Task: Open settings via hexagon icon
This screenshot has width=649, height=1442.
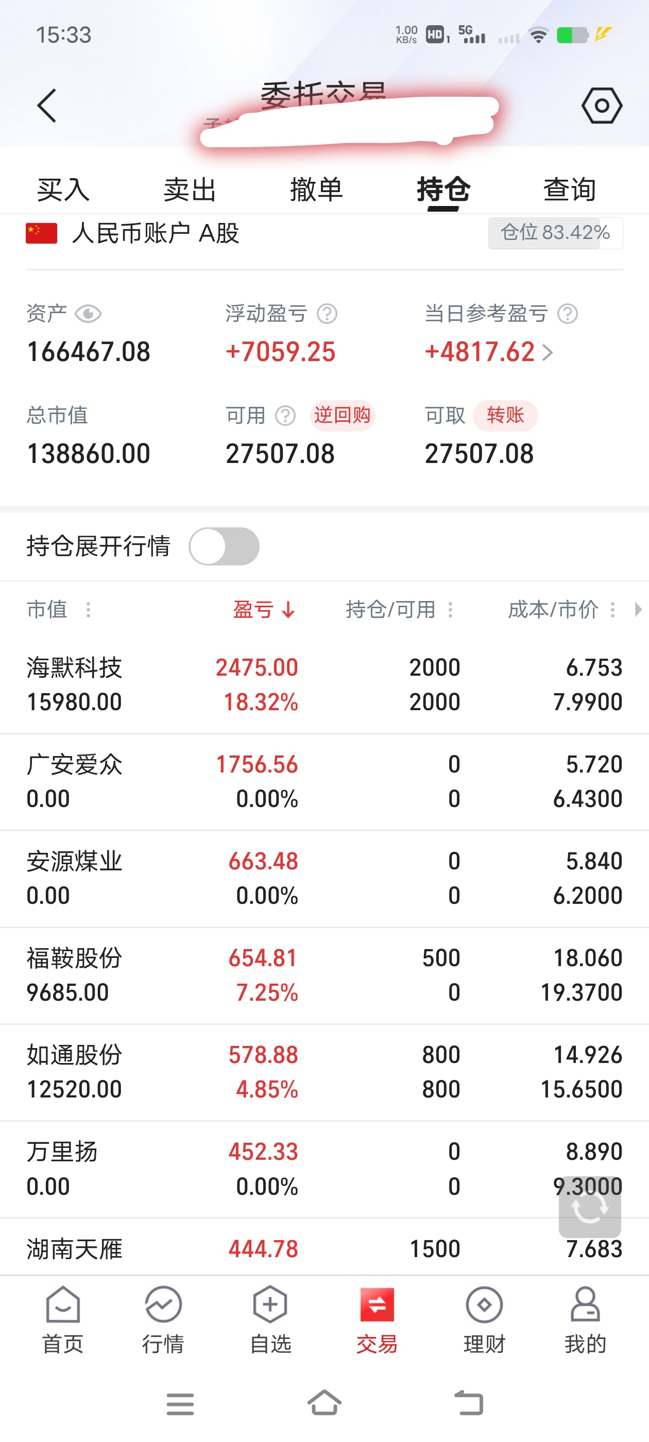Action: 602,105
